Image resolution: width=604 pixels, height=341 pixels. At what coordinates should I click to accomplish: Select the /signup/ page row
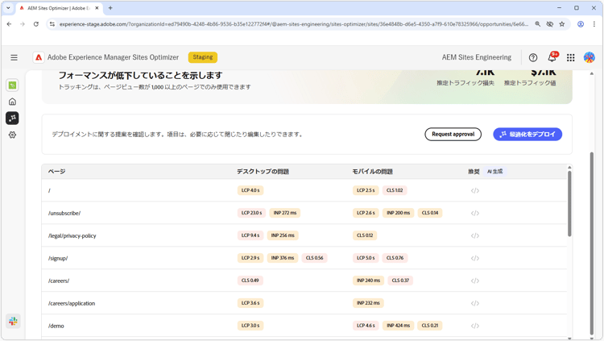point(304,258)
